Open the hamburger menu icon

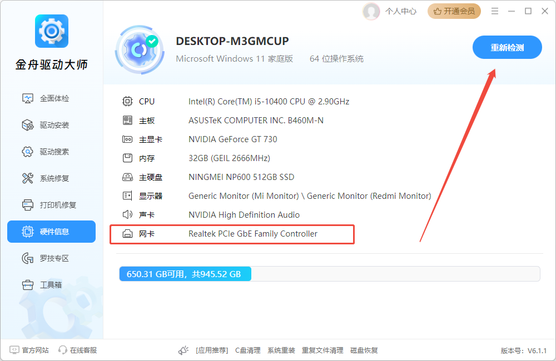click(495, 11)
